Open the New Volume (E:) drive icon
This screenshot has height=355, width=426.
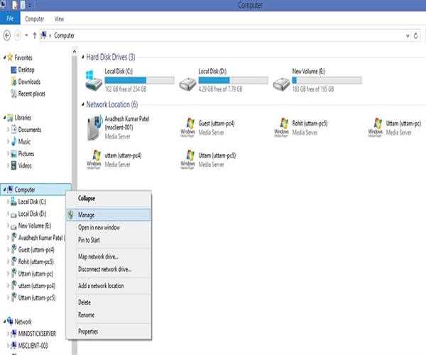(281, 84)
